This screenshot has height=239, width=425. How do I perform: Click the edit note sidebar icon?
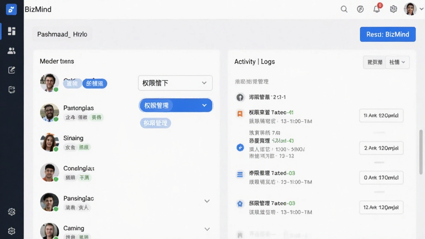pos(11,70)
